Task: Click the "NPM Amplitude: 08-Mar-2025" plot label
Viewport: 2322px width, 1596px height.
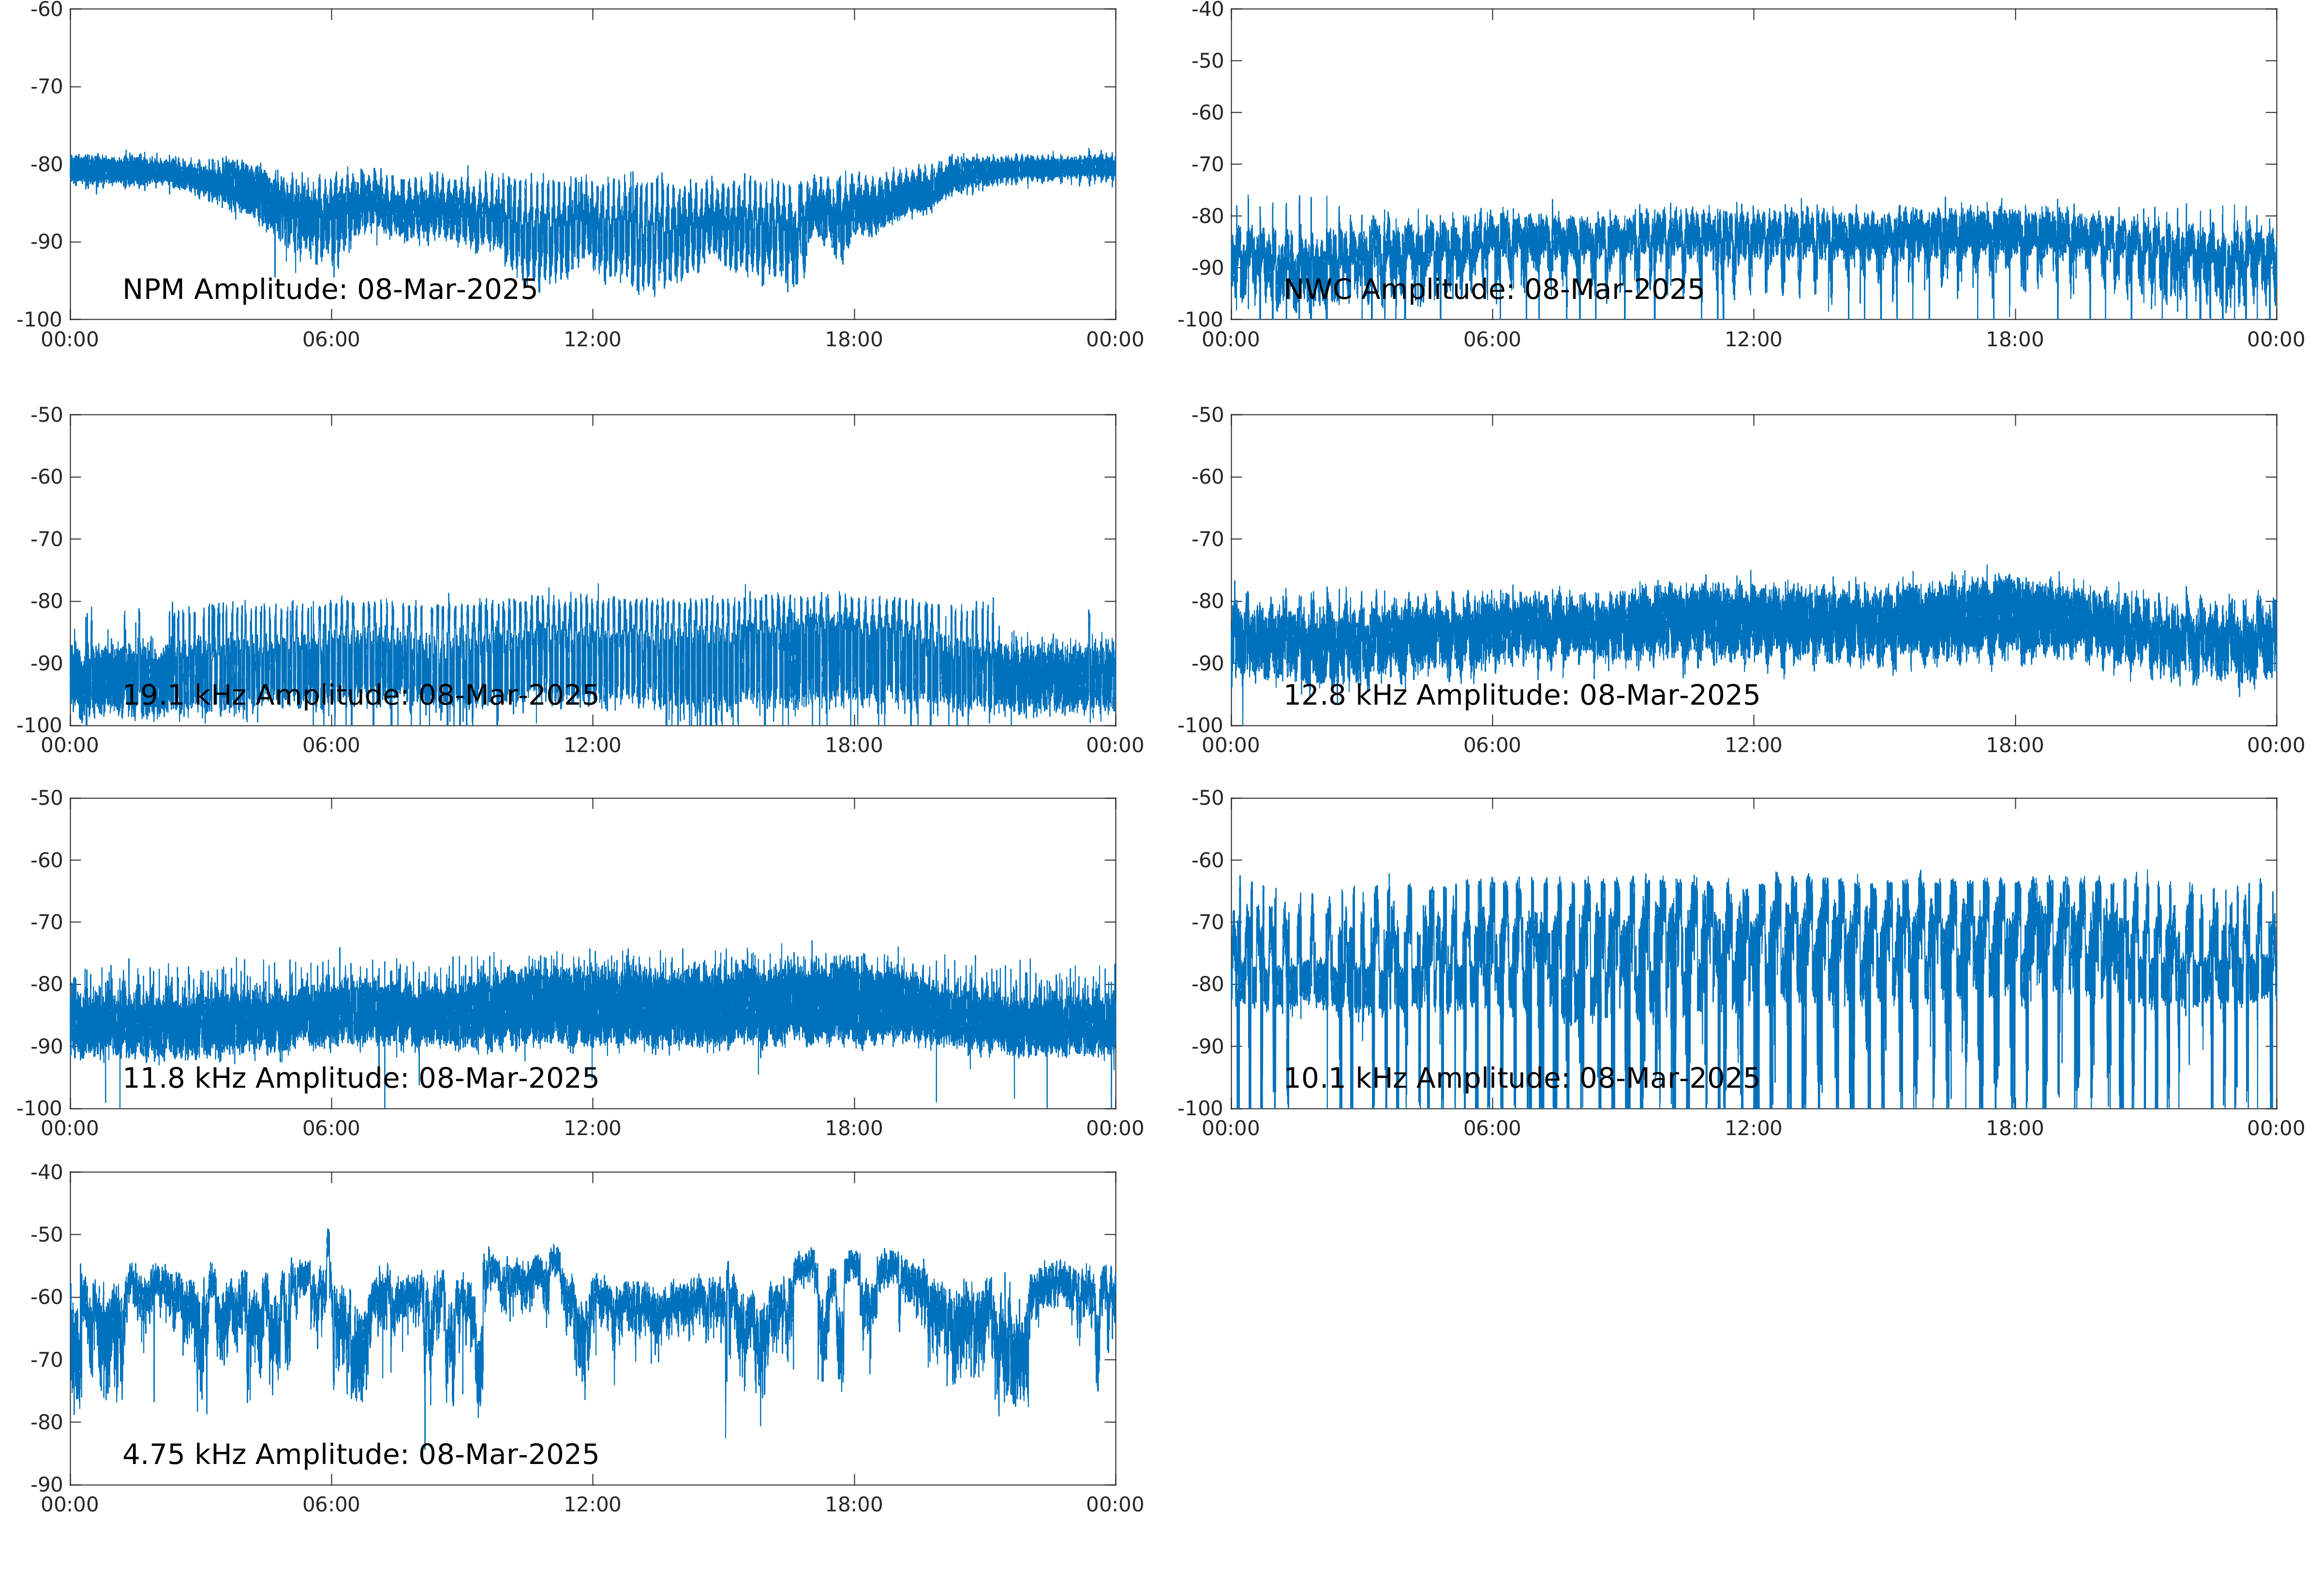Action: (330, 290)
